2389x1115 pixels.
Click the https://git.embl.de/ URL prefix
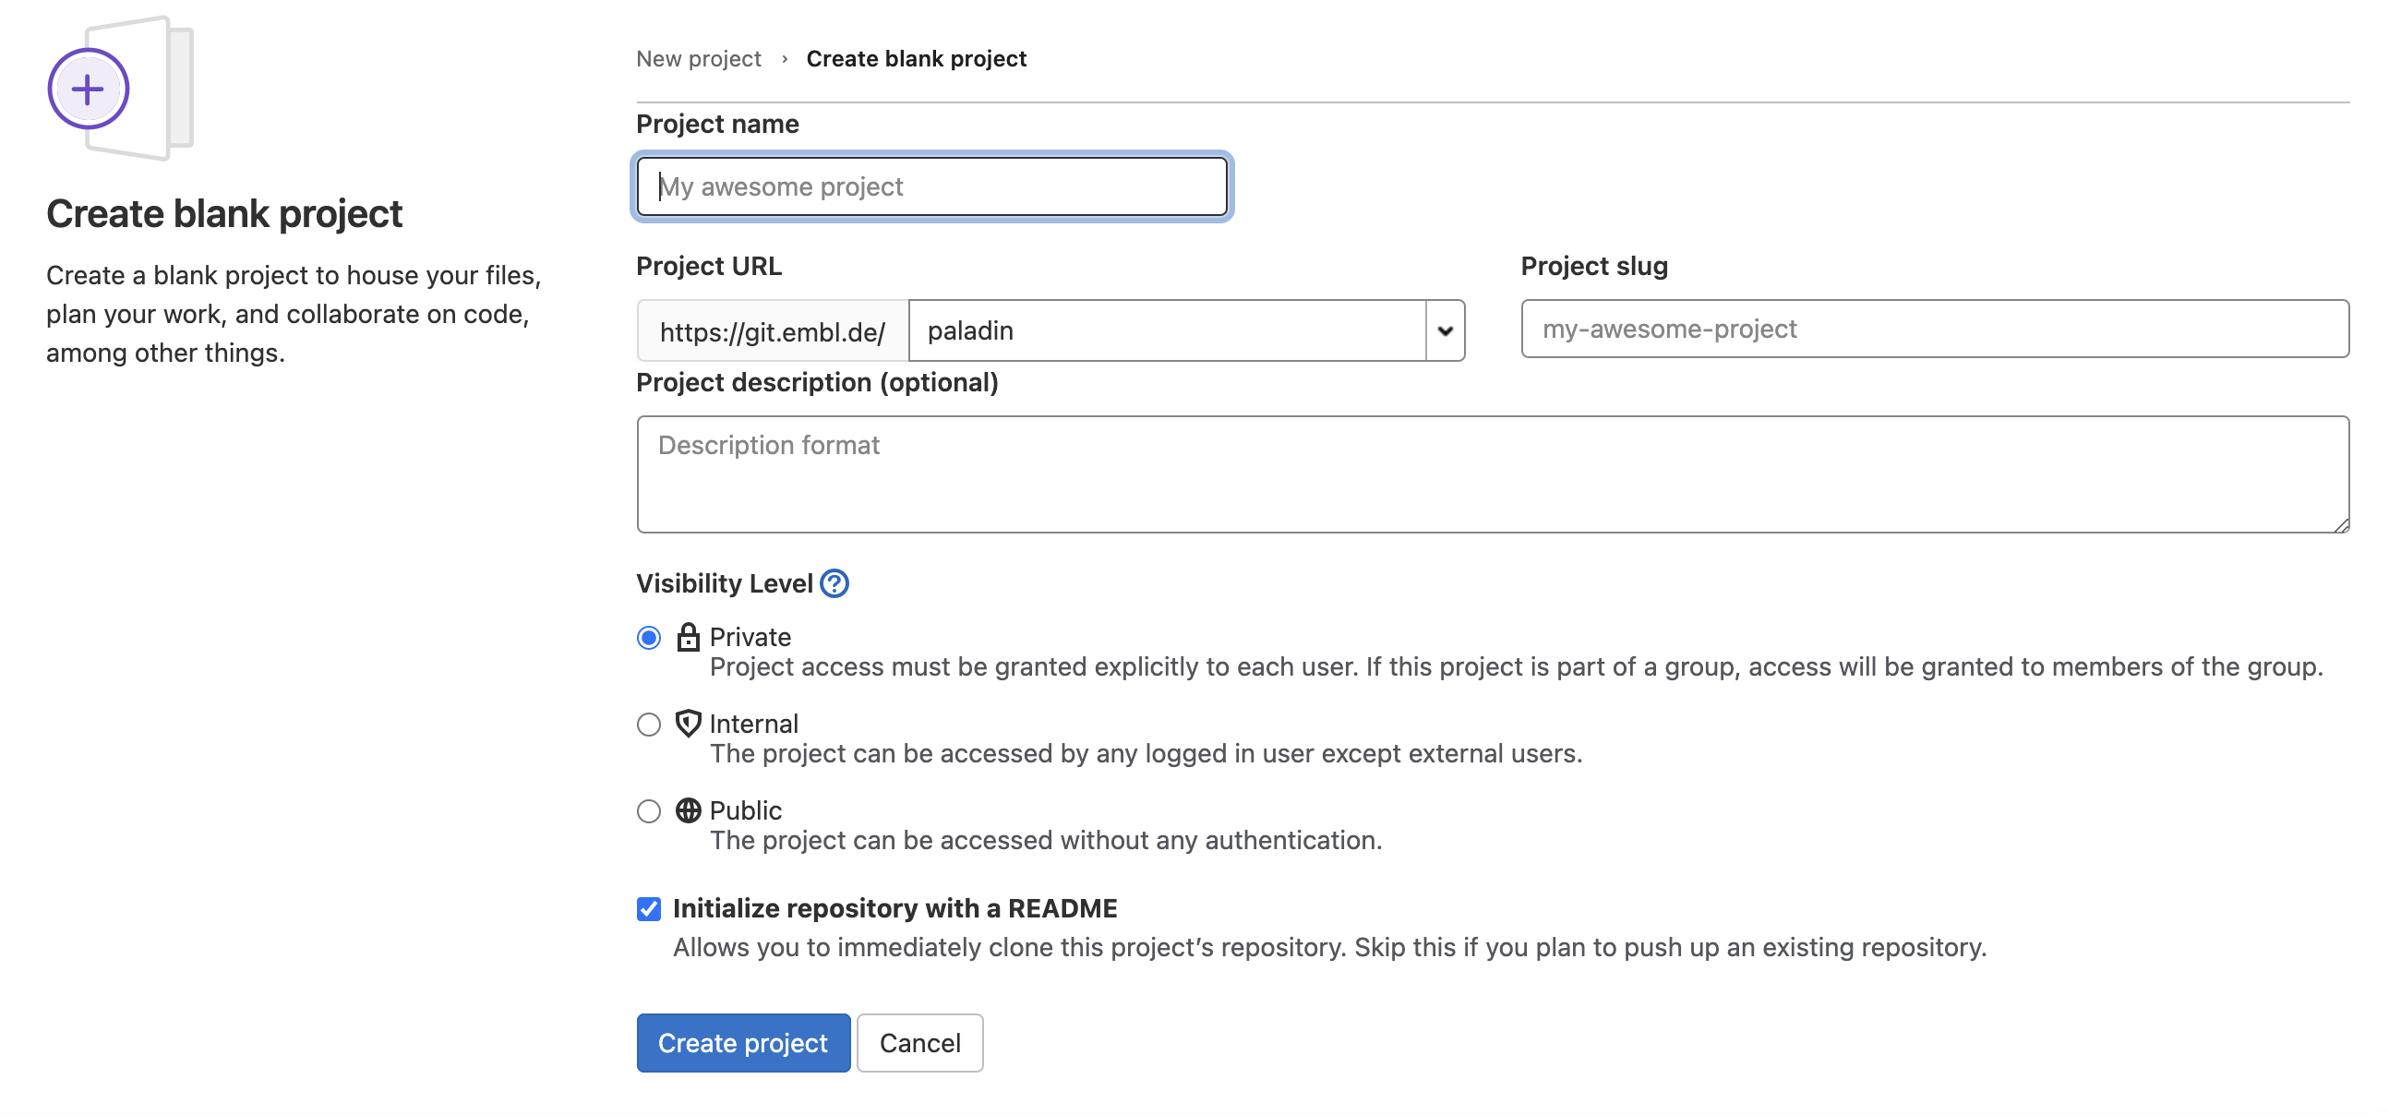click(773, 330)
